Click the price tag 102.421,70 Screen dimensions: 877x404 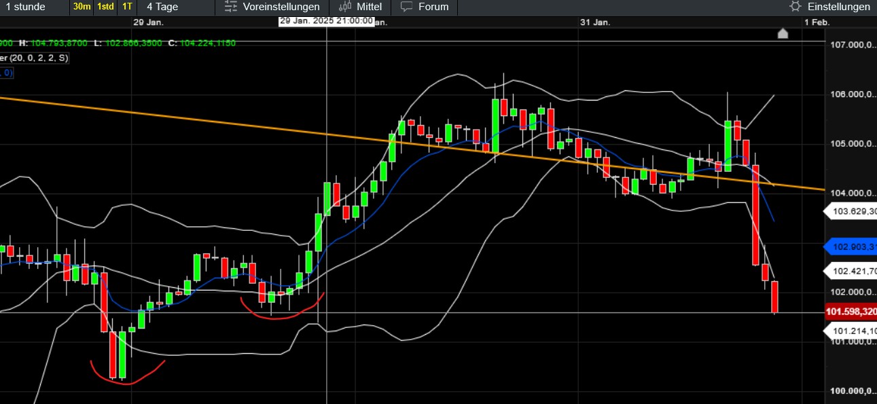(x=851, y=272)
